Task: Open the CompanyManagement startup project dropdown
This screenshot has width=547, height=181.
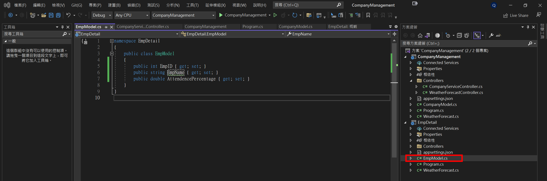Action: [x=184, y=15]
